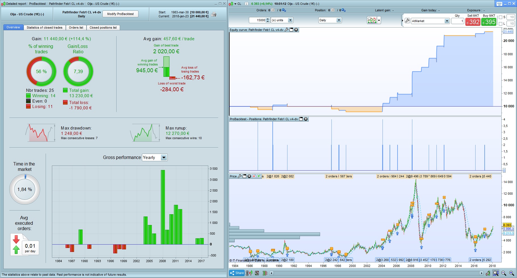Click the instrument info icon next to CL
This screenshot has height=278, width=517.
coord(246,4)
